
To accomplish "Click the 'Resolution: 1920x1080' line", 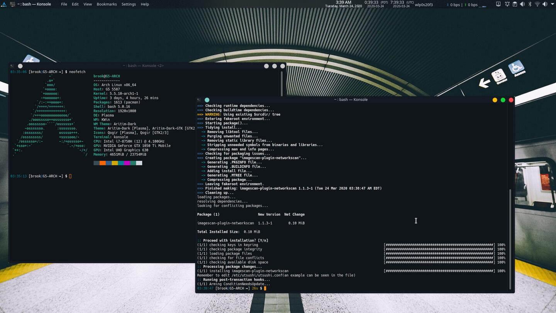I will coord(115,111).
